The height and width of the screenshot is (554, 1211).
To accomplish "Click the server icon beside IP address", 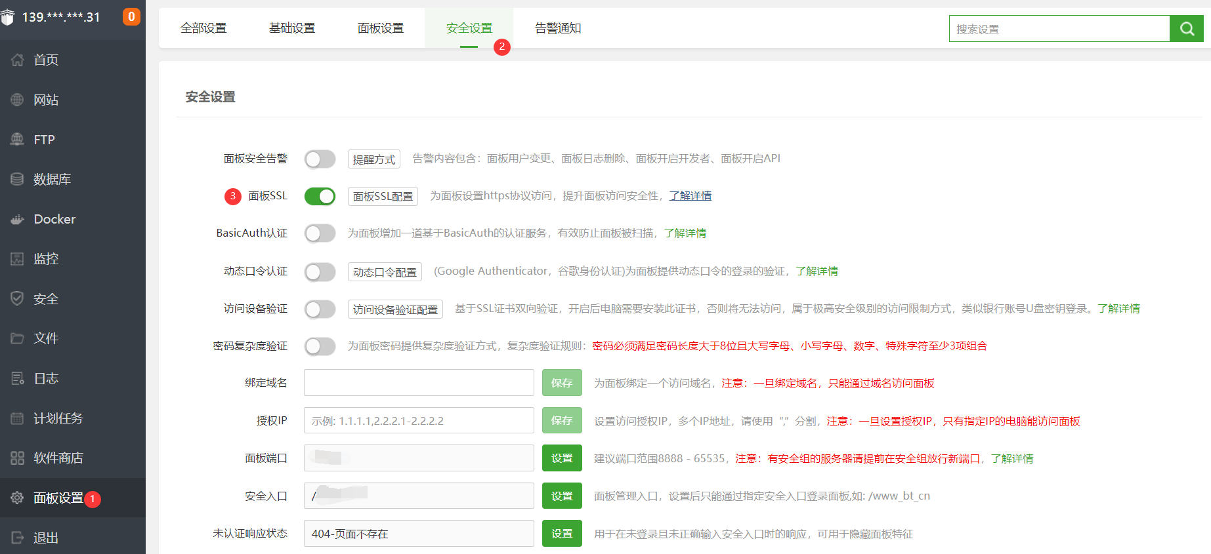I will pyautogui.click(x=7, y=18).
